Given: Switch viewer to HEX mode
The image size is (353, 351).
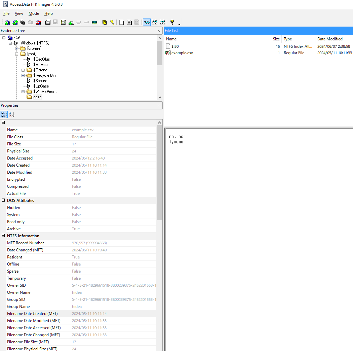Looking at the screenshot, I should tap(162, 22).
